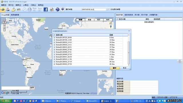Click the dialog scrollbar down arrow
The height and width of the screenshot is (103, 183).
[x=129, y=65]
